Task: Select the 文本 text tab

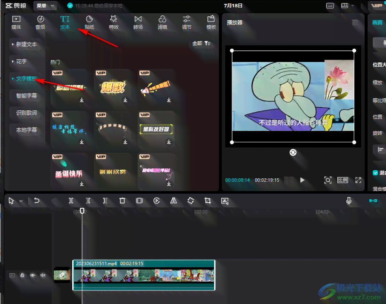Action: 65,22
